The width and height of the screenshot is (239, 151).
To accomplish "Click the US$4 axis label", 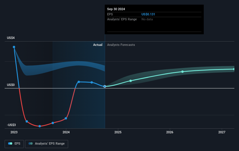I will [11, 38].
